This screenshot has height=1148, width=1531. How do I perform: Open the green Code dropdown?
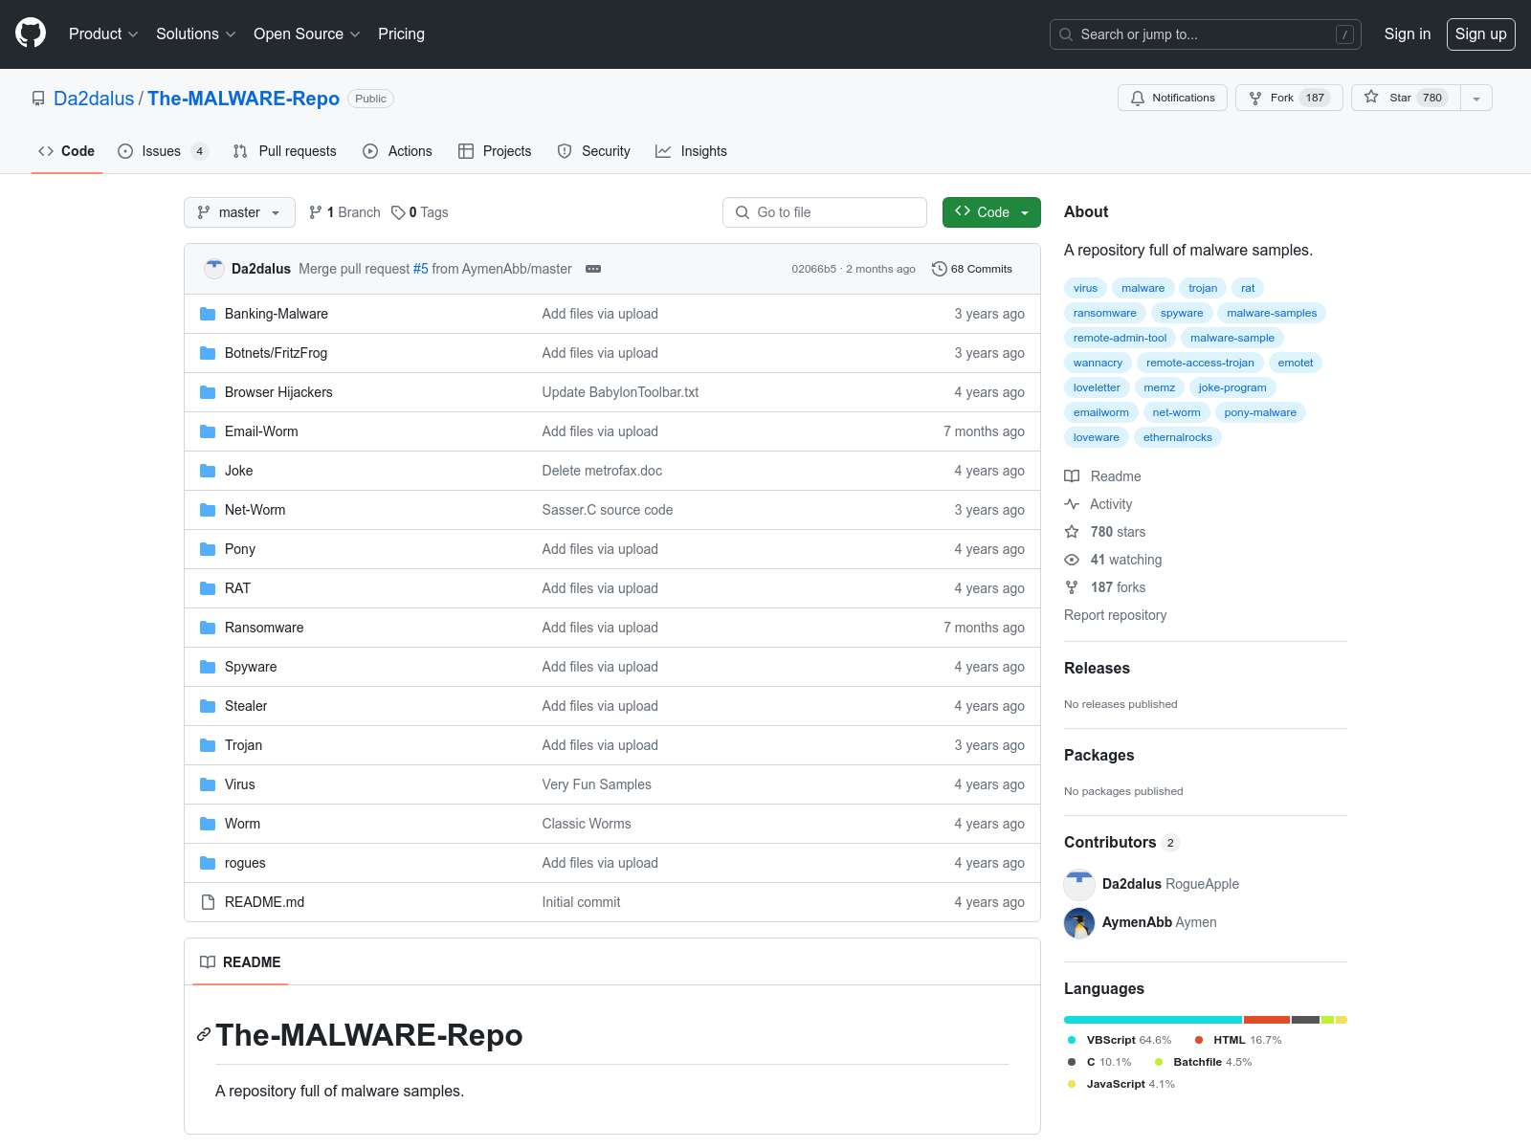[991, 212]
